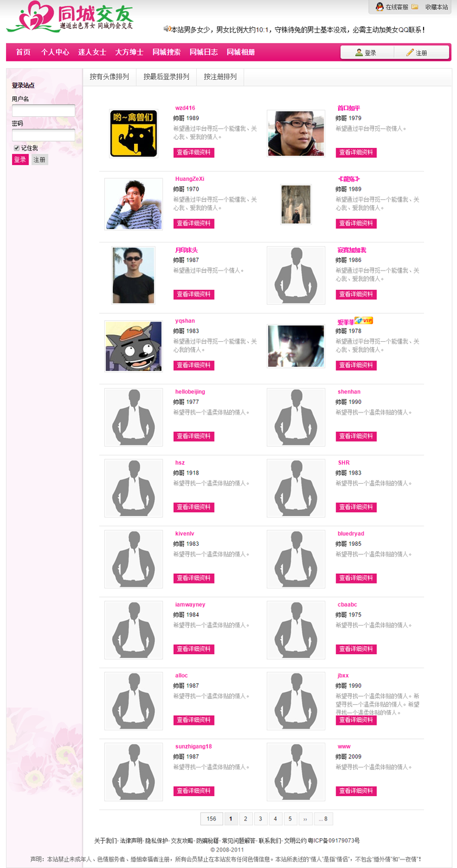Open the 隐私保护 footer link
The height and width of the screenshot is (868, 457).
[x=157, y=841]
